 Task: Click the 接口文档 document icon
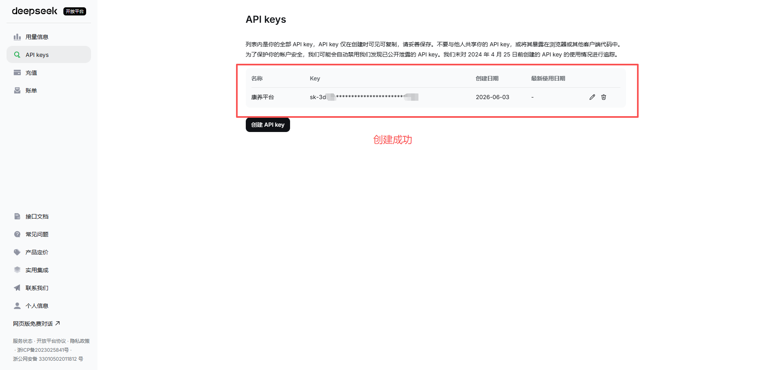click(17, 216)
